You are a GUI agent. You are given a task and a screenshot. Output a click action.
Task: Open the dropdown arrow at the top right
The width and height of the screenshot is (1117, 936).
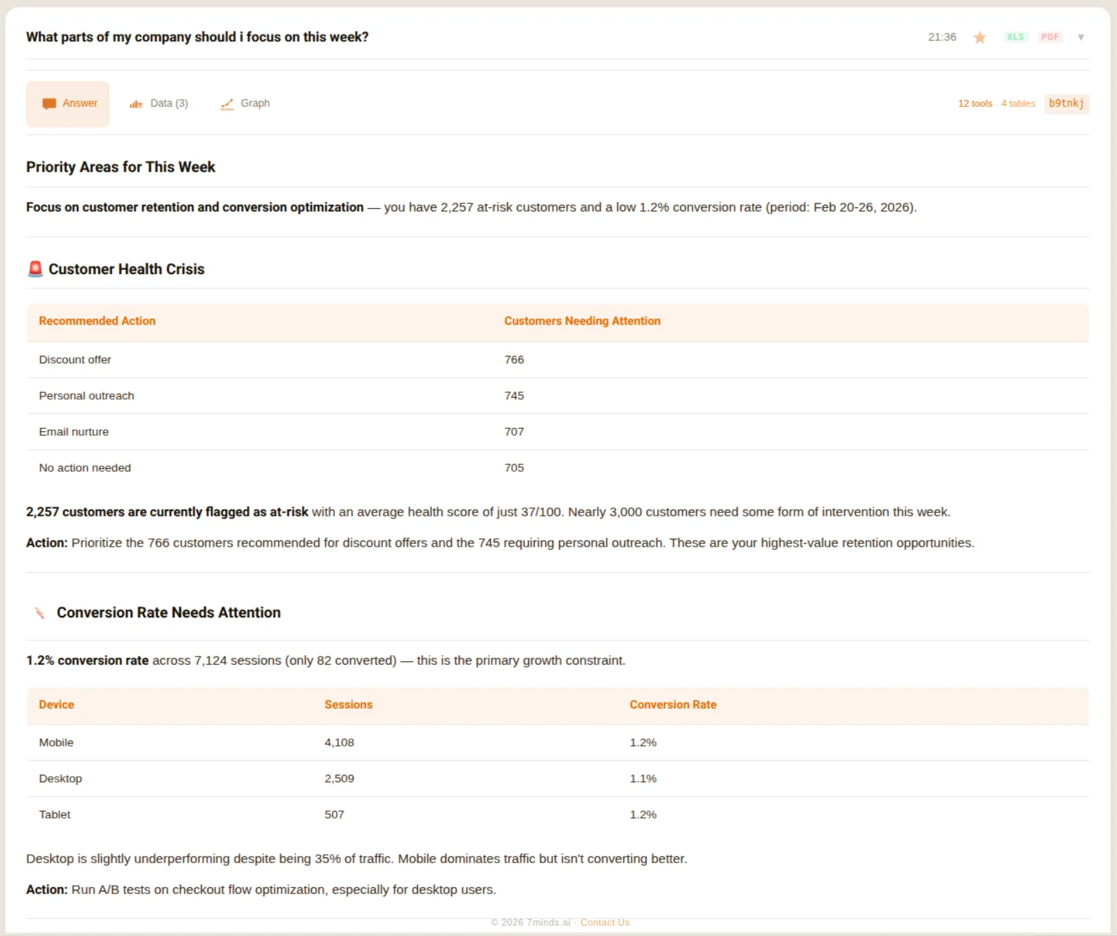1081,38
